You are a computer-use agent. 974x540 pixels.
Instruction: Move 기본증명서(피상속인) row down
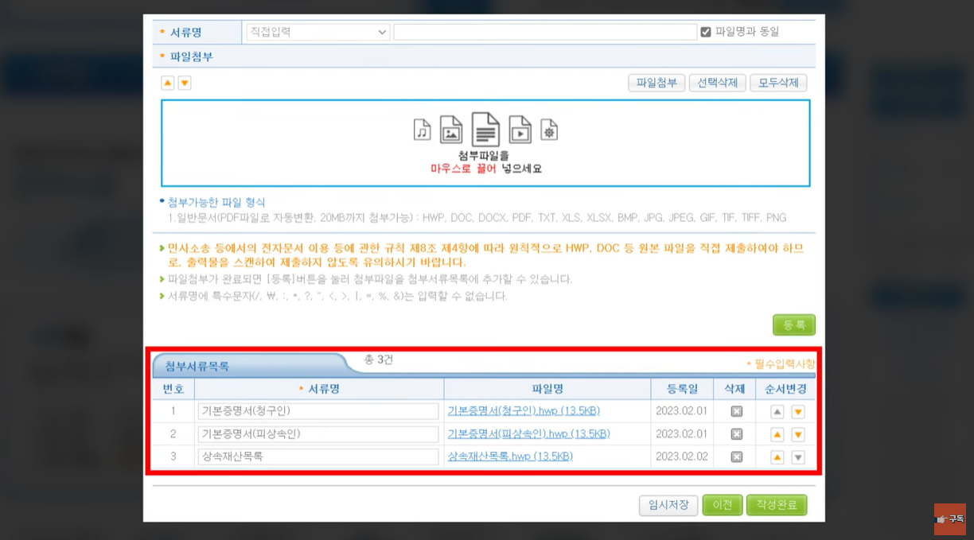click(x=798, y=434)
